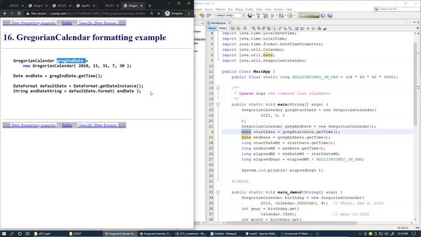
Task: Click the highlighted Date on line 22
Action: tap(246, 132)
